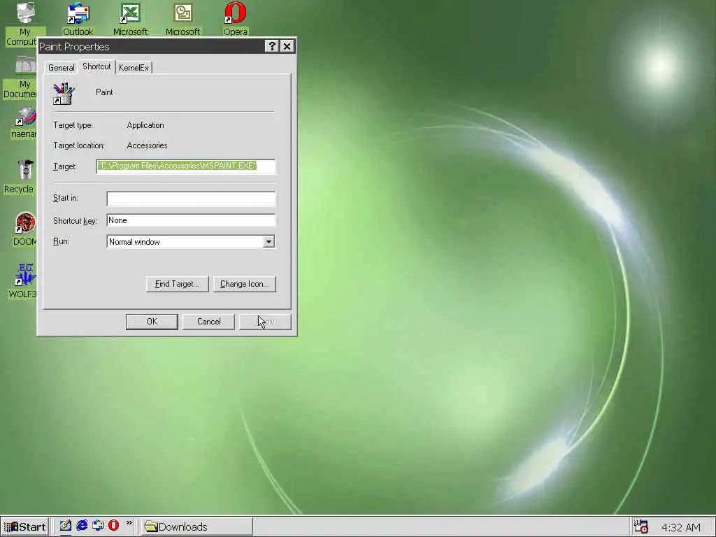Image resolution: width=716 pixels, height=537 pixels.
Task: Select the My Documents desktop icon
Action: pos(22,78)
